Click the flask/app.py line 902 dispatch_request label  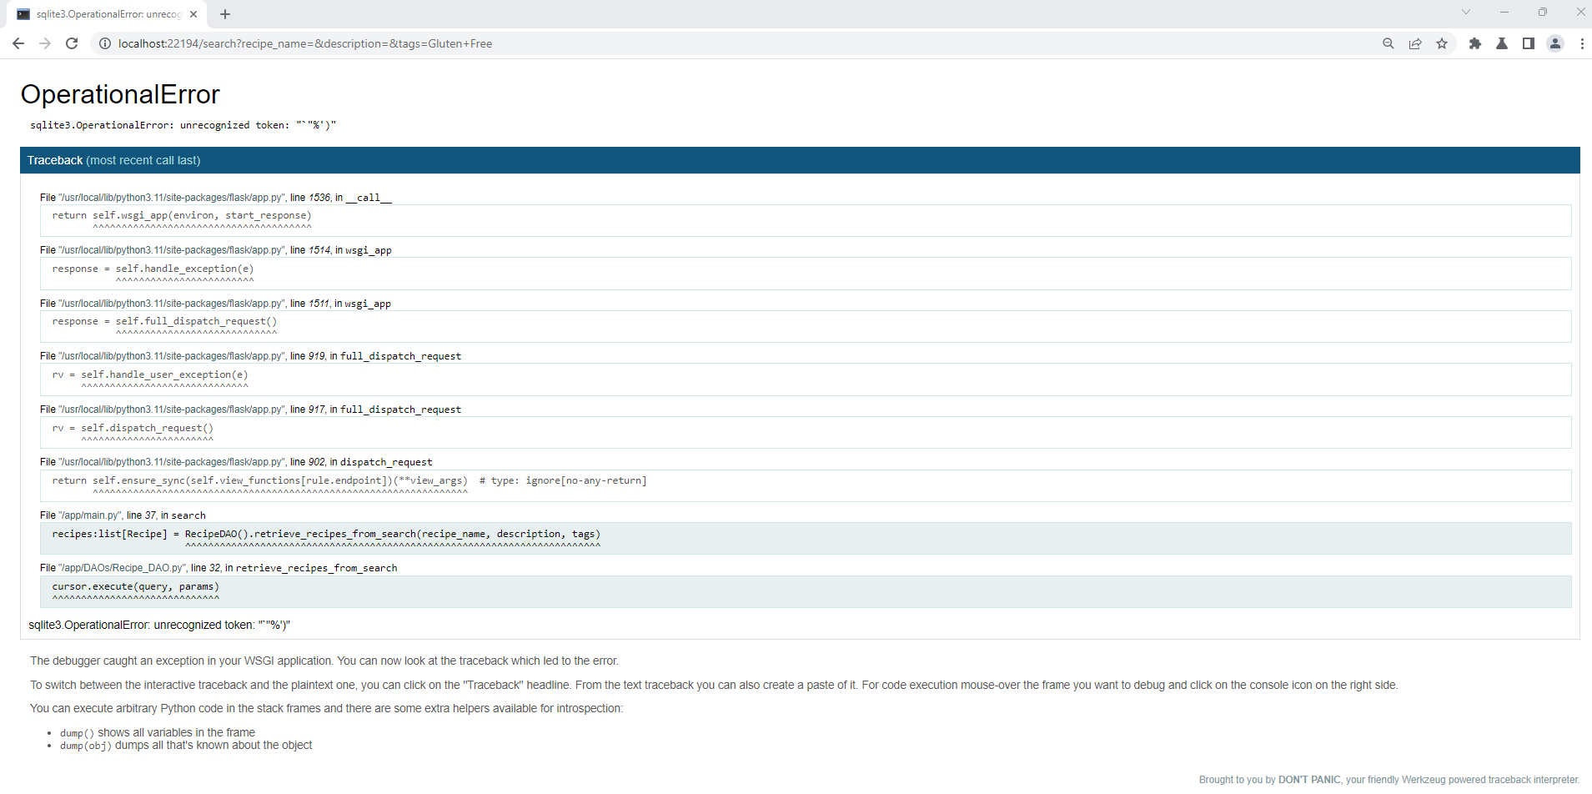(x=236, y=462)
